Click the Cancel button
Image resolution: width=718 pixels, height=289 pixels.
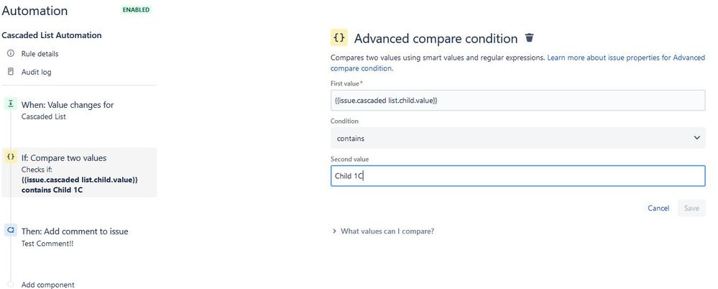658,208
